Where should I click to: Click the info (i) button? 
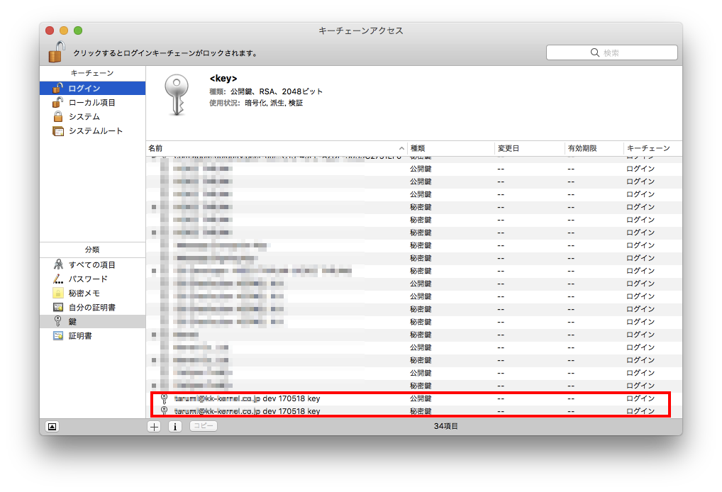tap(176, 427)
